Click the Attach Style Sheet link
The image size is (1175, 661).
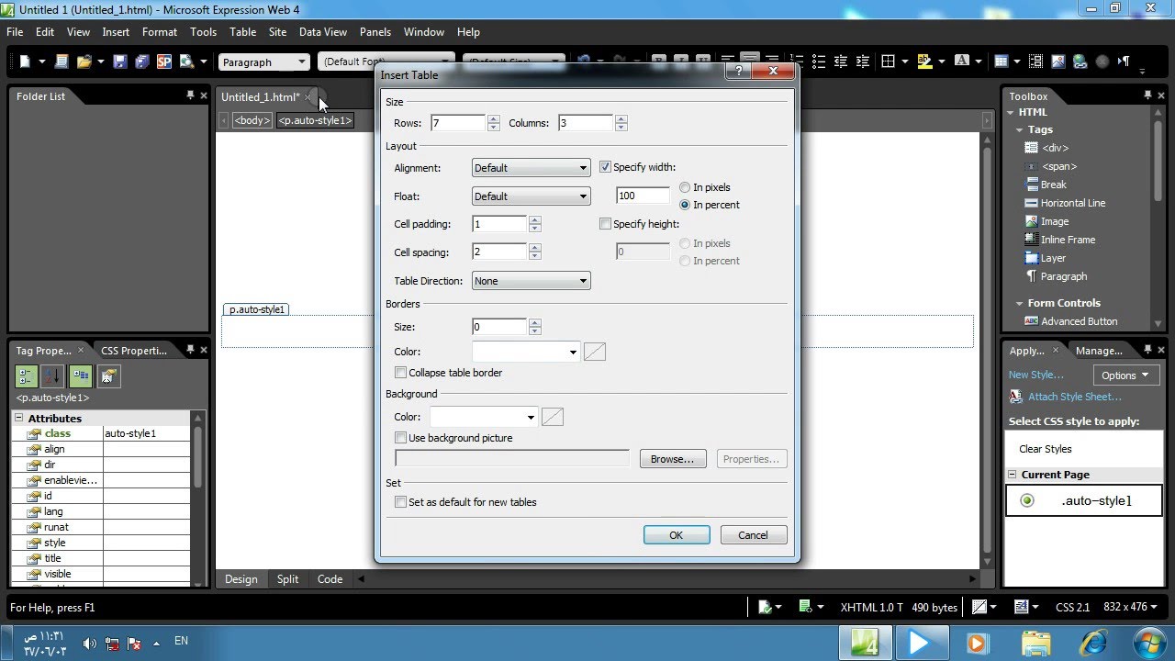(x=1075, y=397)
